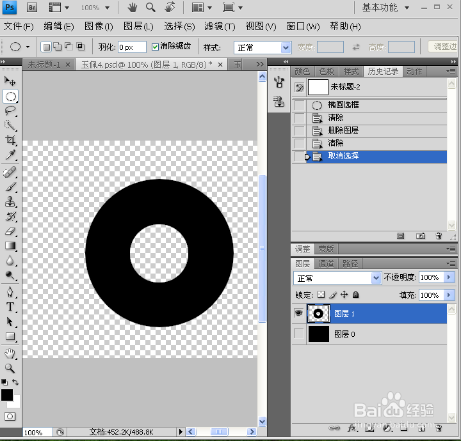Show 图层 0 visibility box
This screenshot has height=441, width=461.
point(299,334)
